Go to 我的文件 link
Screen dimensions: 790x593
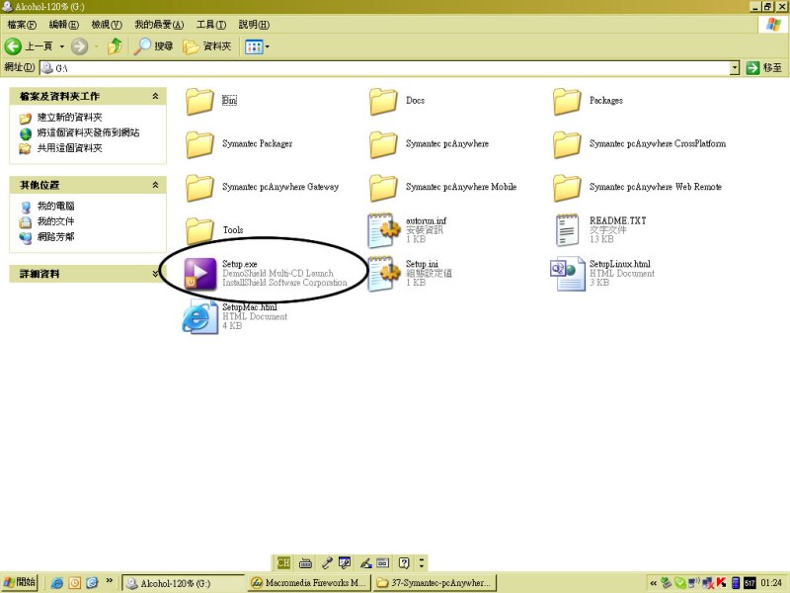pos(56,221)
